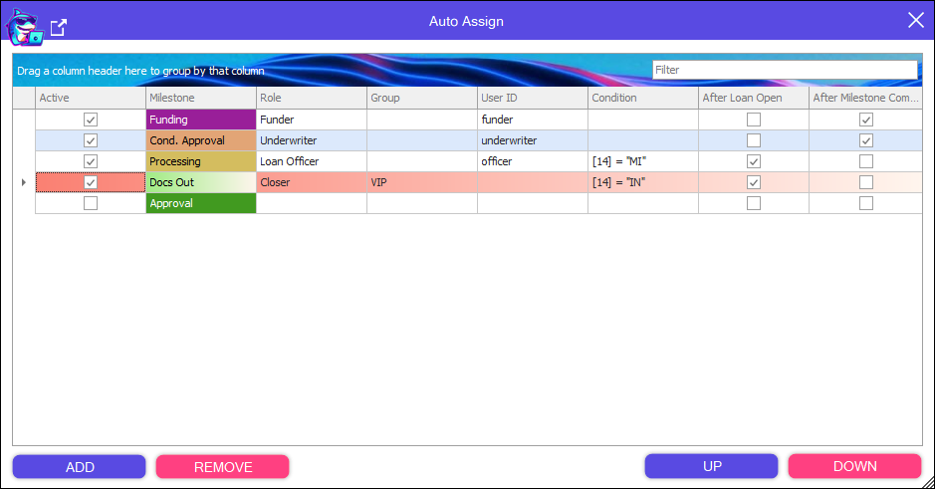Toggle After Loan Open for Processing row
This screenshot has height=489, width=935.
(754, 161)
